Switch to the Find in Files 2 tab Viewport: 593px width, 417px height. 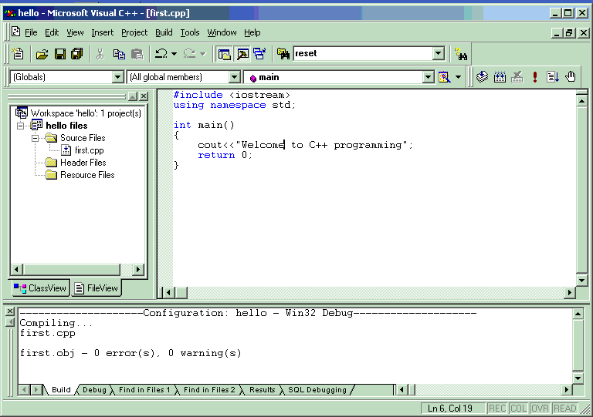(x=209, y=389)
